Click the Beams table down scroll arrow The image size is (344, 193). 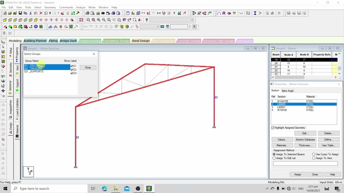339,73
